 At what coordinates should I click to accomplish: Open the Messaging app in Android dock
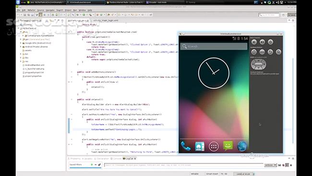[x=228, y=146]
